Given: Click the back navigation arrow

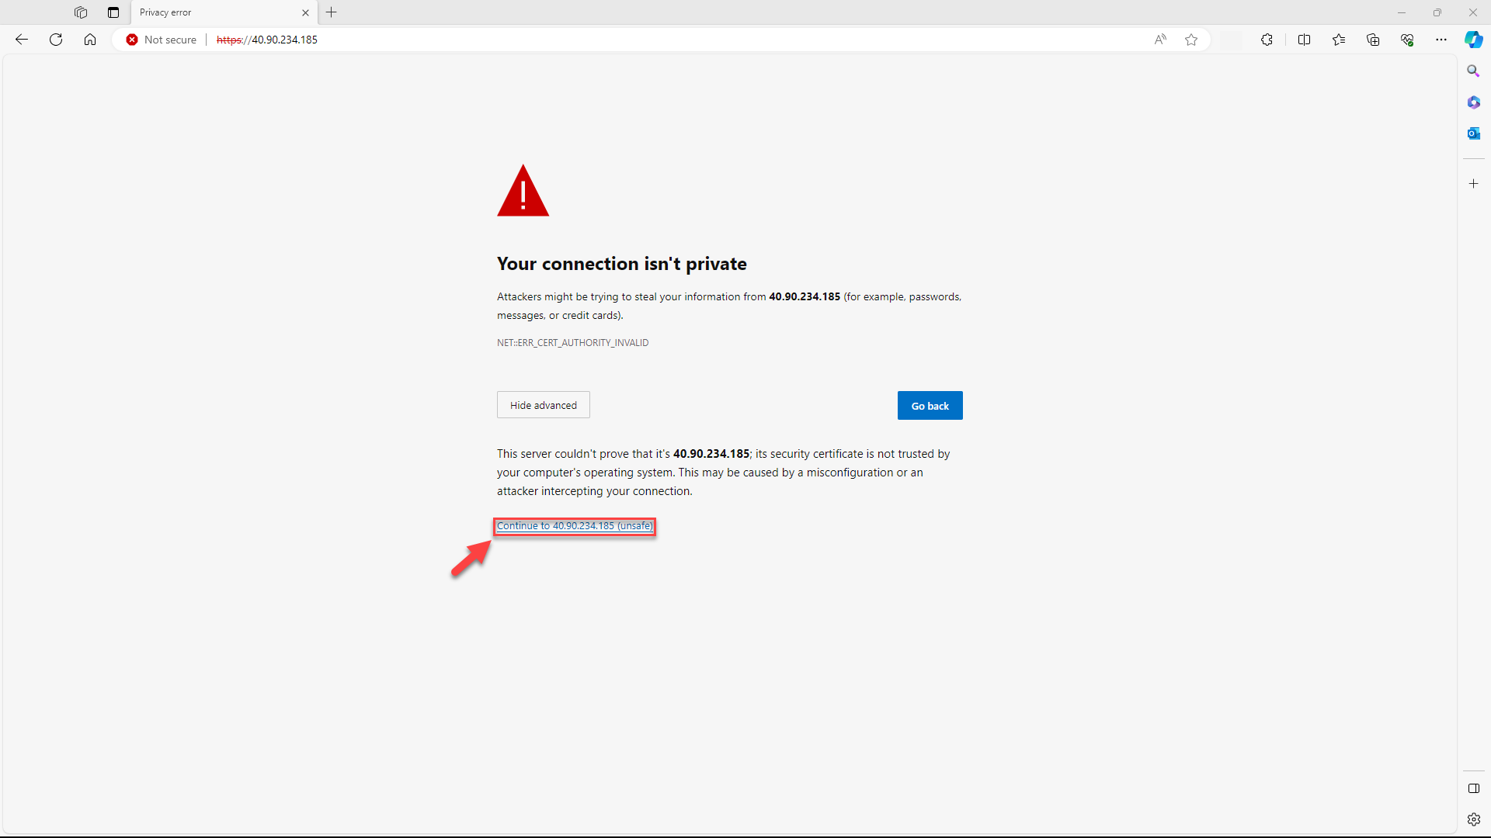Looking at the screenshot, I should pos(21,40).
